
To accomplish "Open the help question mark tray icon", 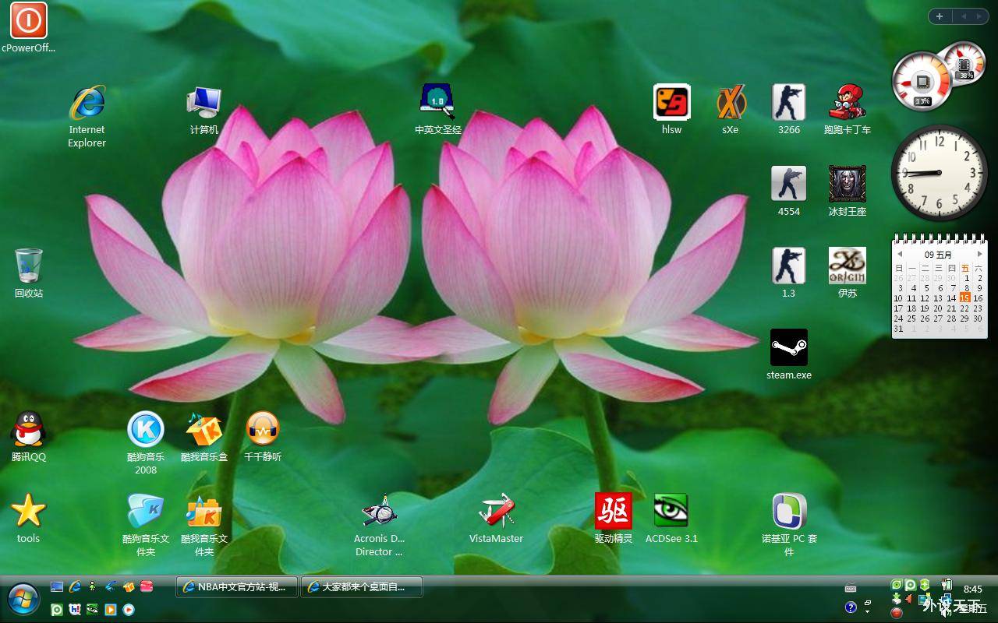I will pos(851,607).
